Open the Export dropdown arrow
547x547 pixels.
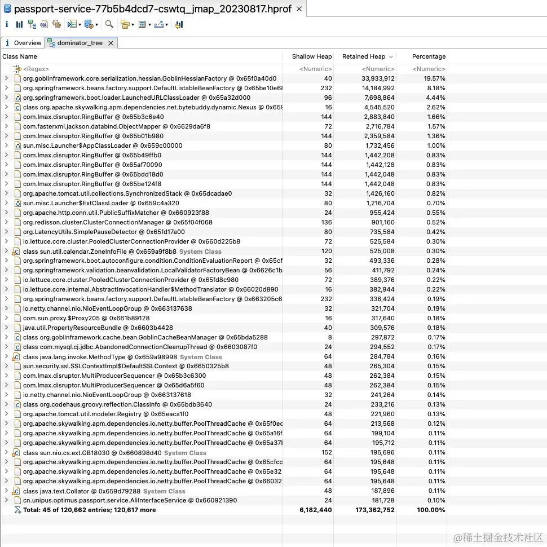167,24
